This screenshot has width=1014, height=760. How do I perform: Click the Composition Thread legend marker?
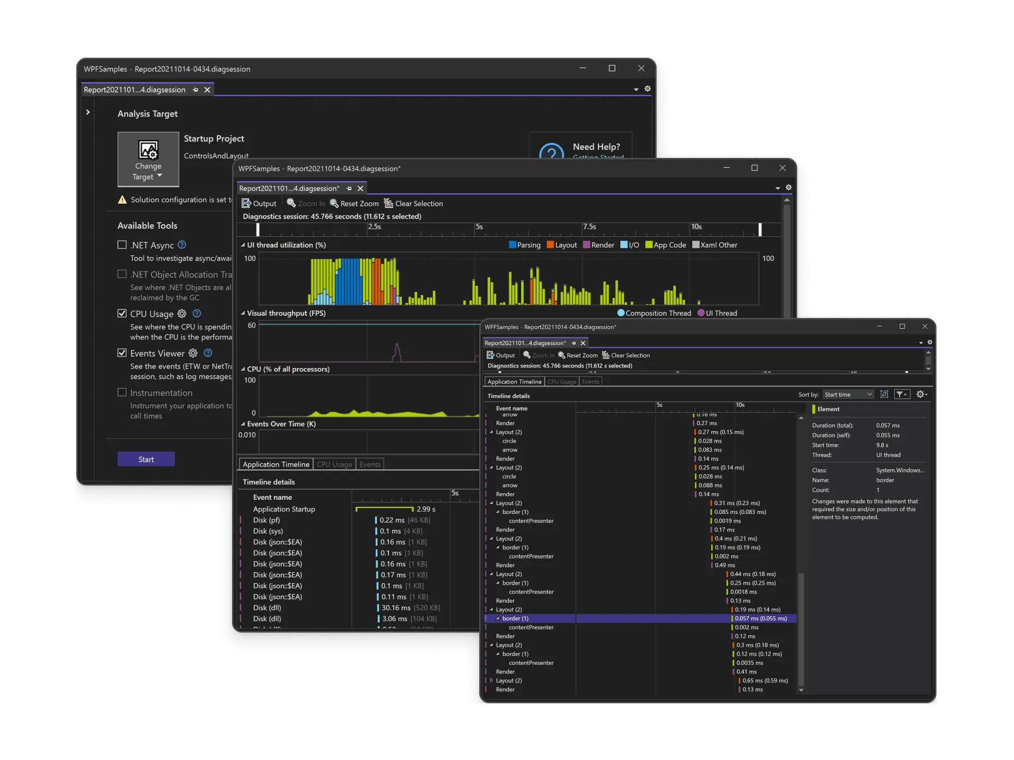pyautogui.click(x=621, y=313)
